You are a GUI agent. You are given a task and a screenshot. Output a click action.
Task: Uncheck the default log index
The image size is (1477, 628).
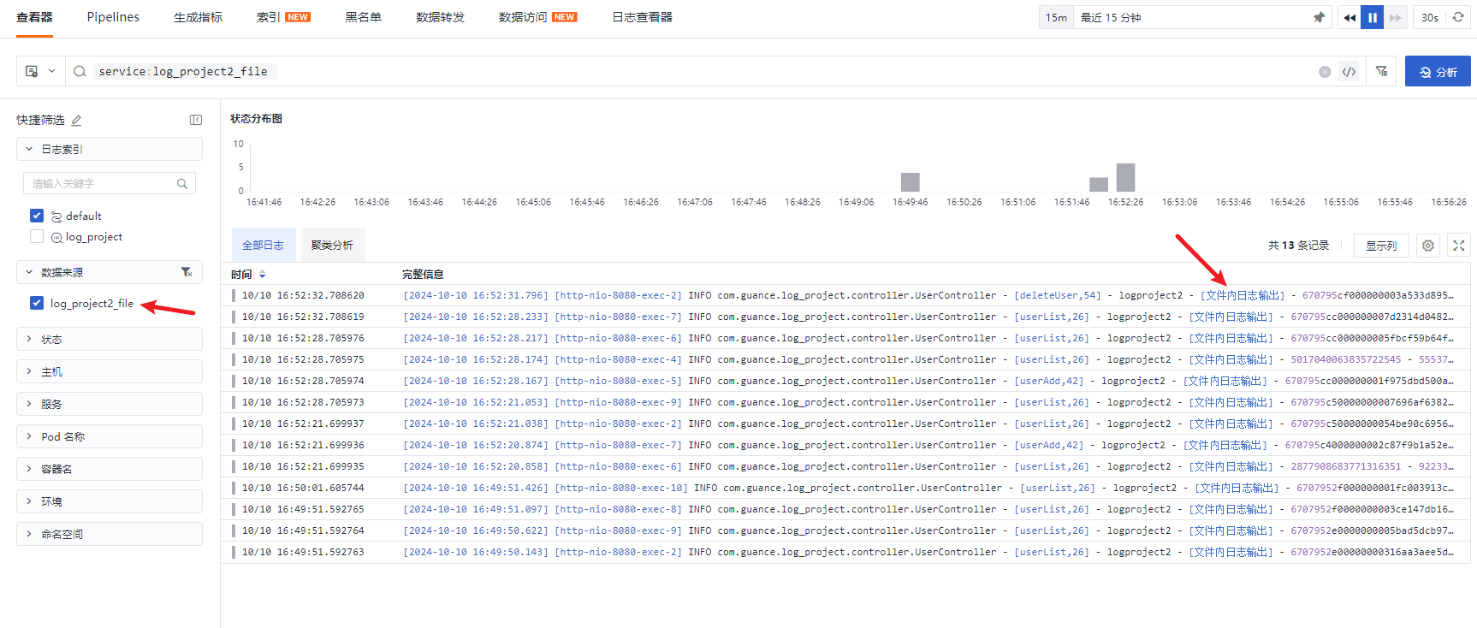click(x=37, y=216)
